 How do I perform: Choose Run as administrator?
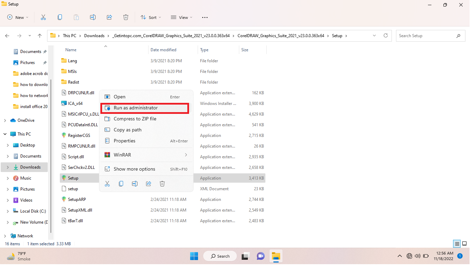[146, 108]
